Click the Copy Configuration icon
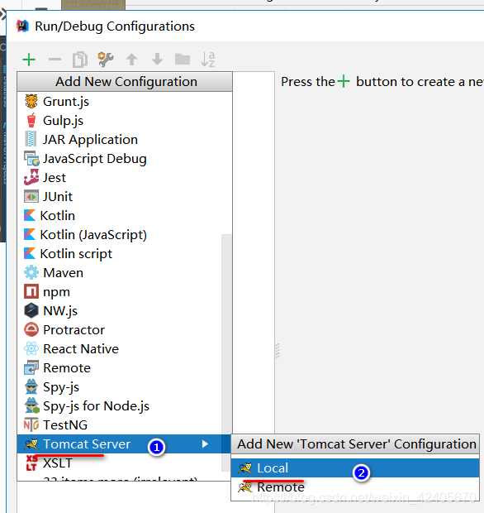Screen dimensions: 484x513 (x=80, y=60)
